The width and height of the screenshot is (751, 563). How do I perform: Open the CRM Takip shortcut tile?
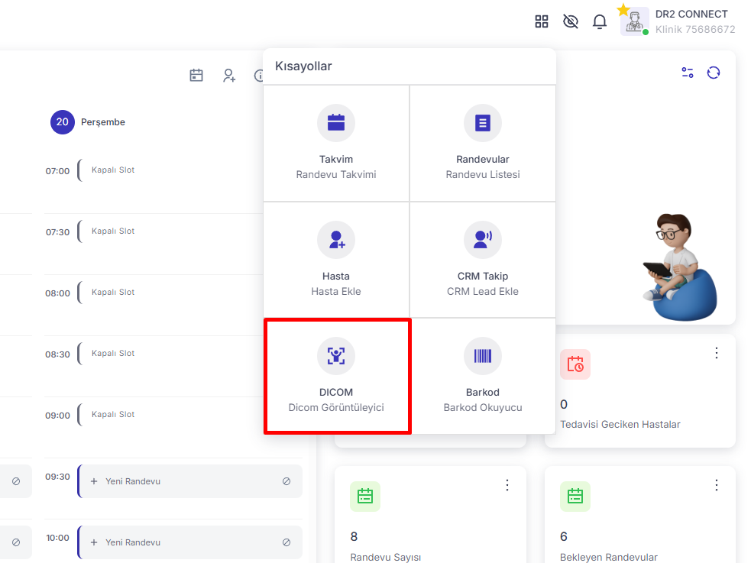click(x=483, y=260)
